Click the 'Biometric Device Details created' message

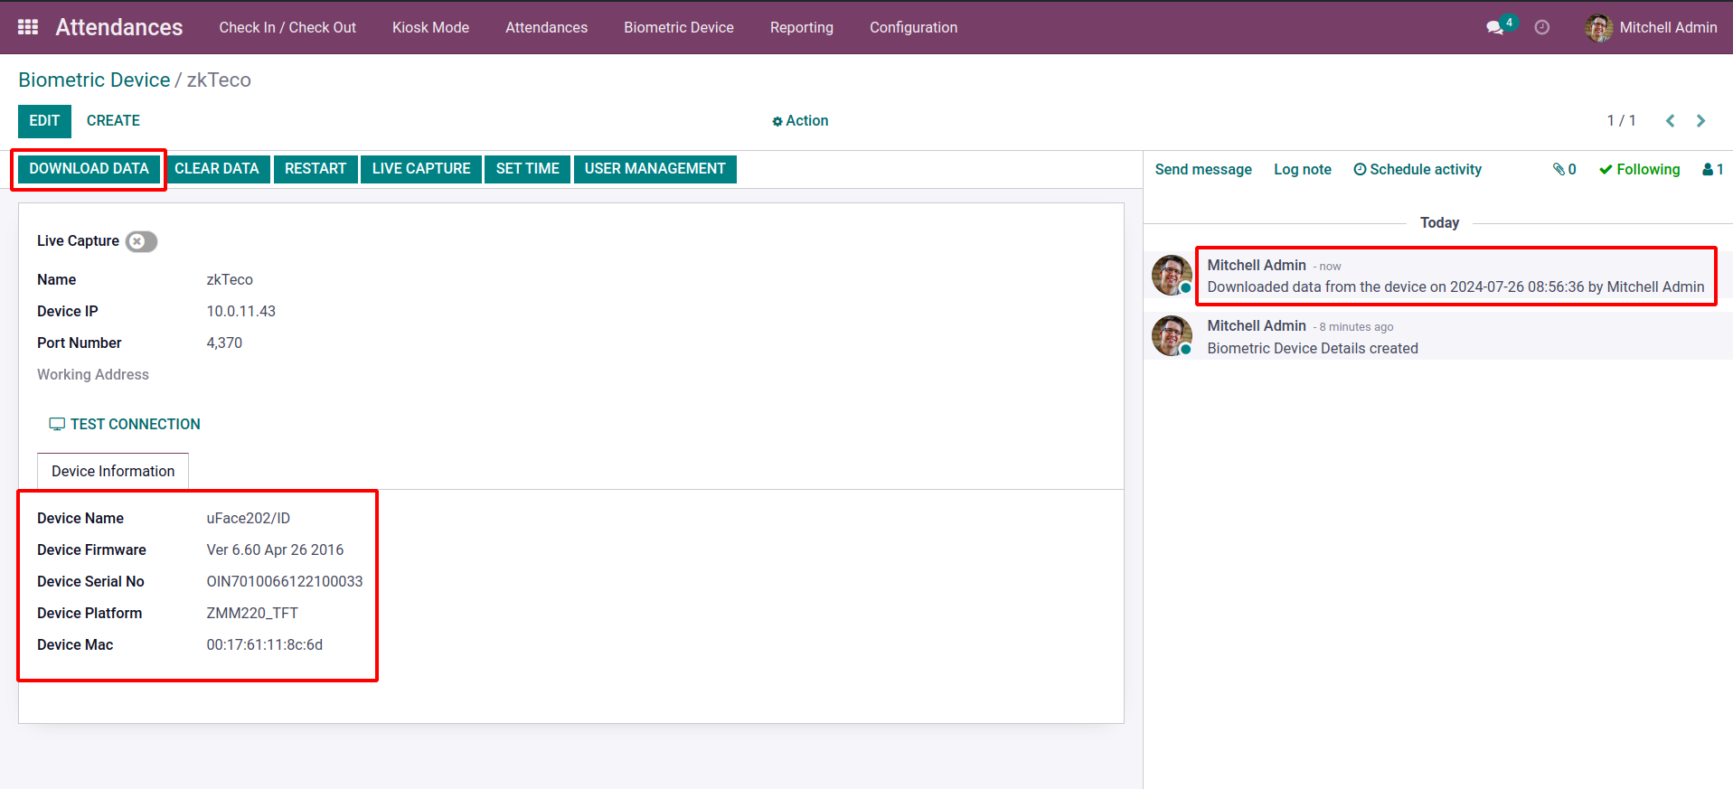(1313, 348)
